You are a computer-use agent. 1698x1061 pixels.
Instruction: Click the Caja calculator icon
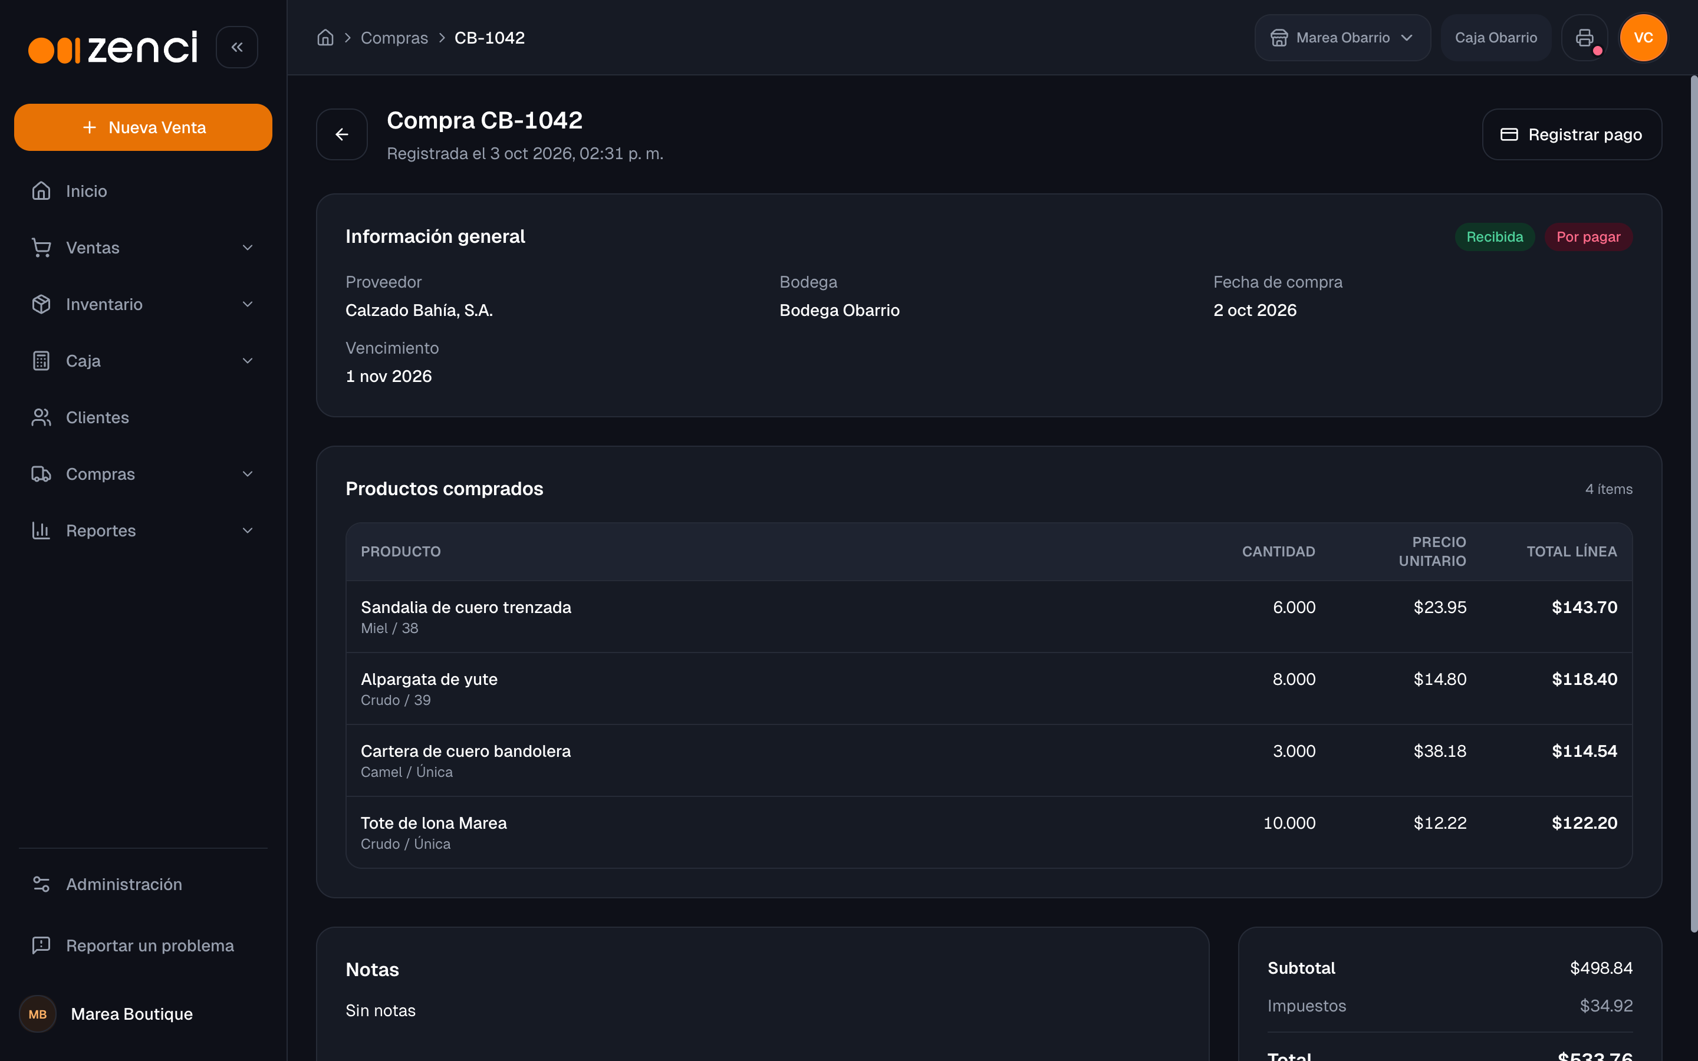pyautogui.click(x=41, y=361)
